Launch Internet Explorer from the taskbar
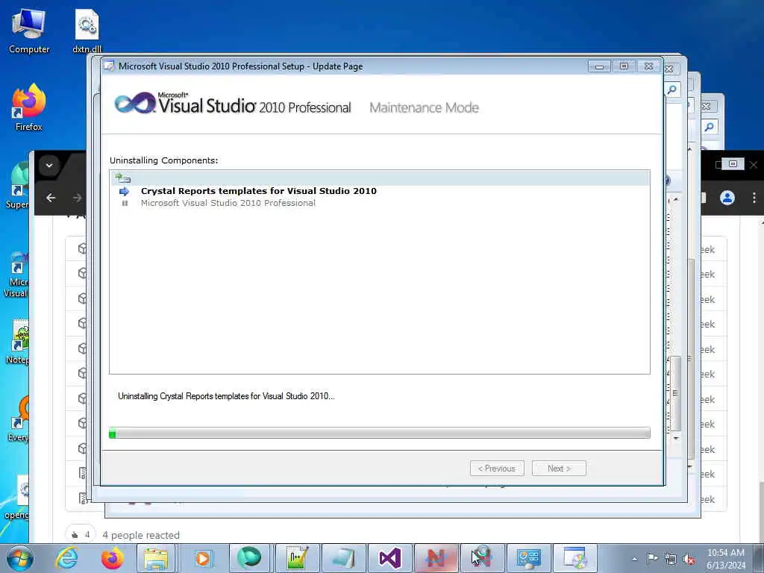Viewport: 764px width, 573px height. 66,558
